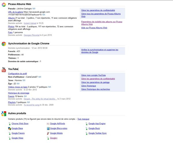Open Paramètres de visibilité des albums link
The width and height of the screenshot is (173, 143).
point(101,23)
